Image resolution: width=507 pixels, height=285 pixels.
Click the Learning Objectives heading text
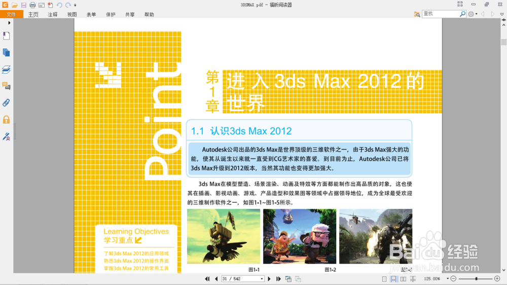[136, 232]
